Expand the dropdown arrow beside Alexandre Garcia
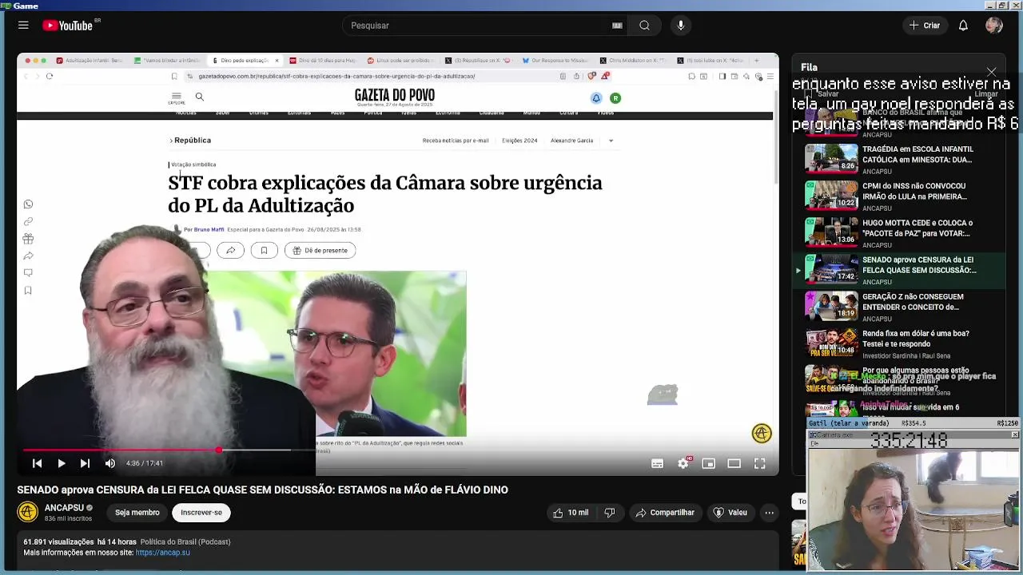 [611, 141]
